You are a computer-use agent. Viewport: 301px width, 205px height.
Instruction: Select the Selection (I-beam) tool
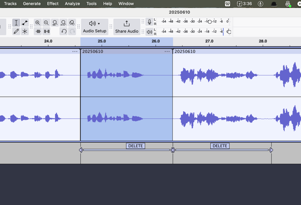coord(16,23)
